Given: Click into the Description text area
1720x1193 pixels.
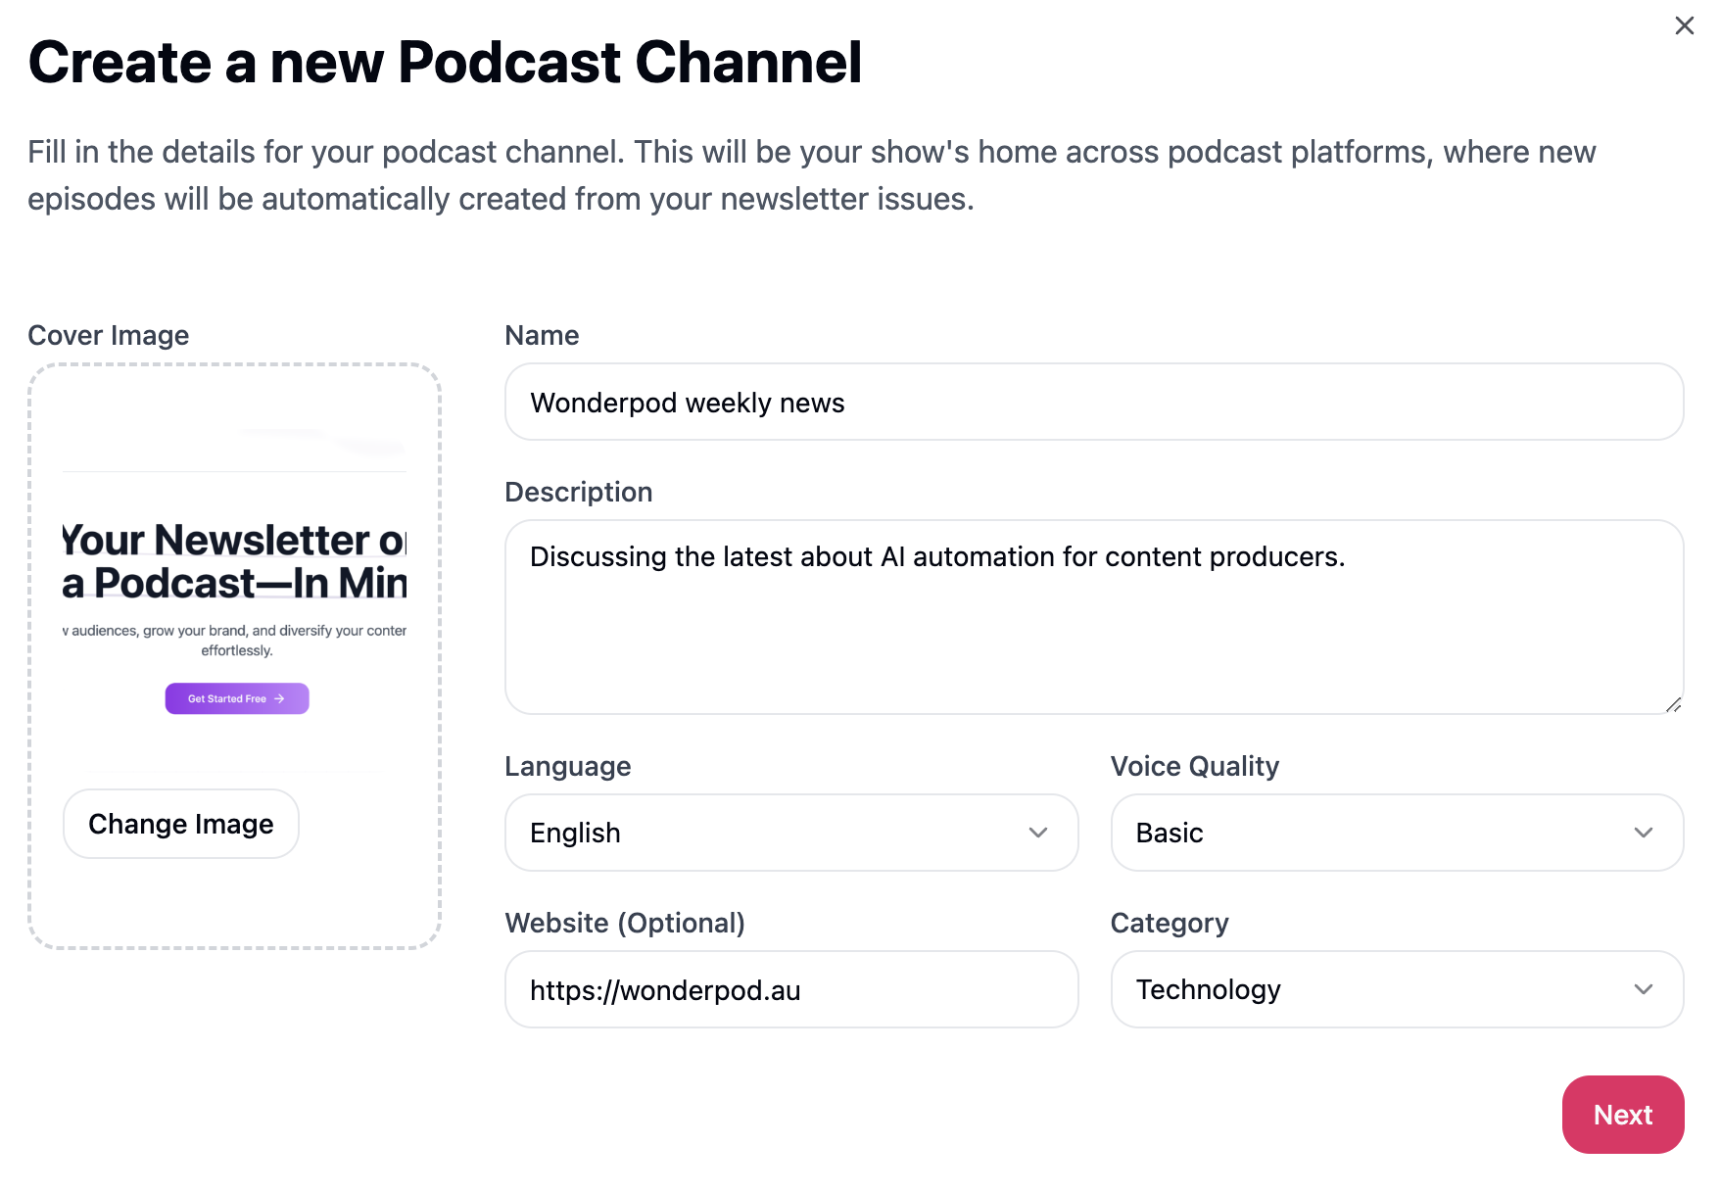Looking at the screenshot, I should pyautogui.click(x=1094, y=617).
